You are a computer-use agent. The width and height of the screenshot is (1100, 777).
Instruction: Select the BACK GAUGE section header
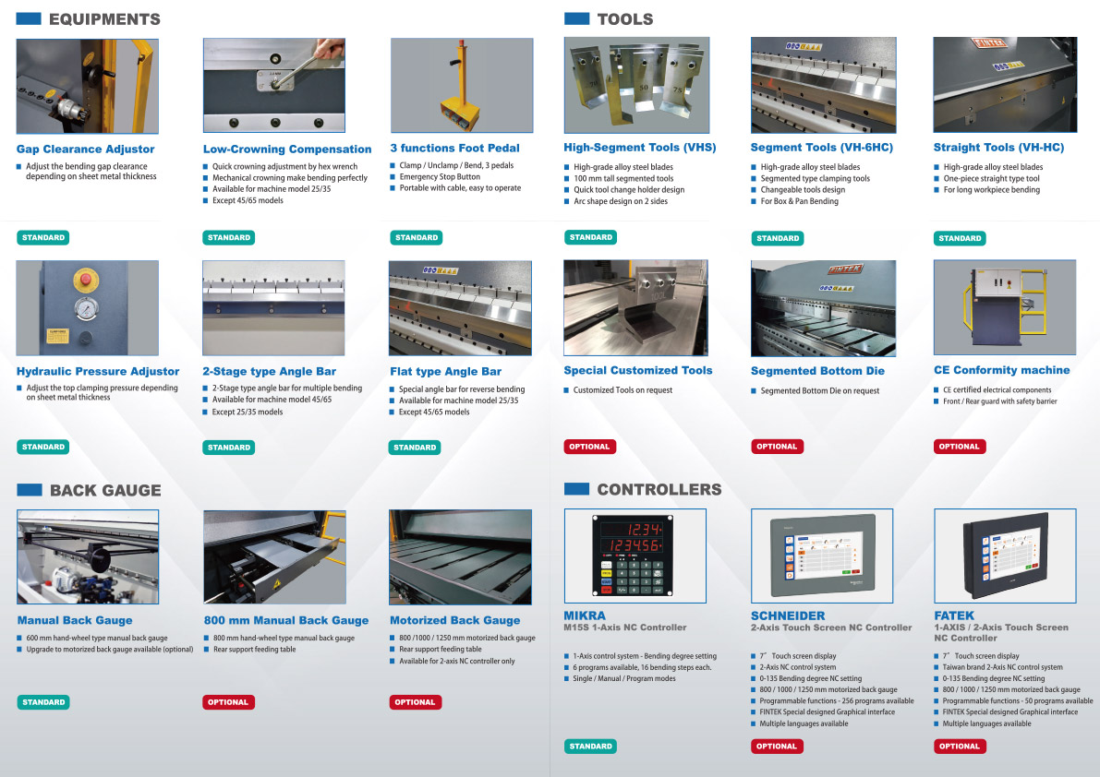(x=105, y=490)
